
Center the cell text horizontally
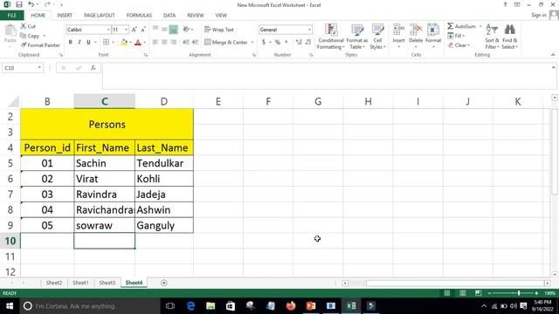(x=164, y=43)
